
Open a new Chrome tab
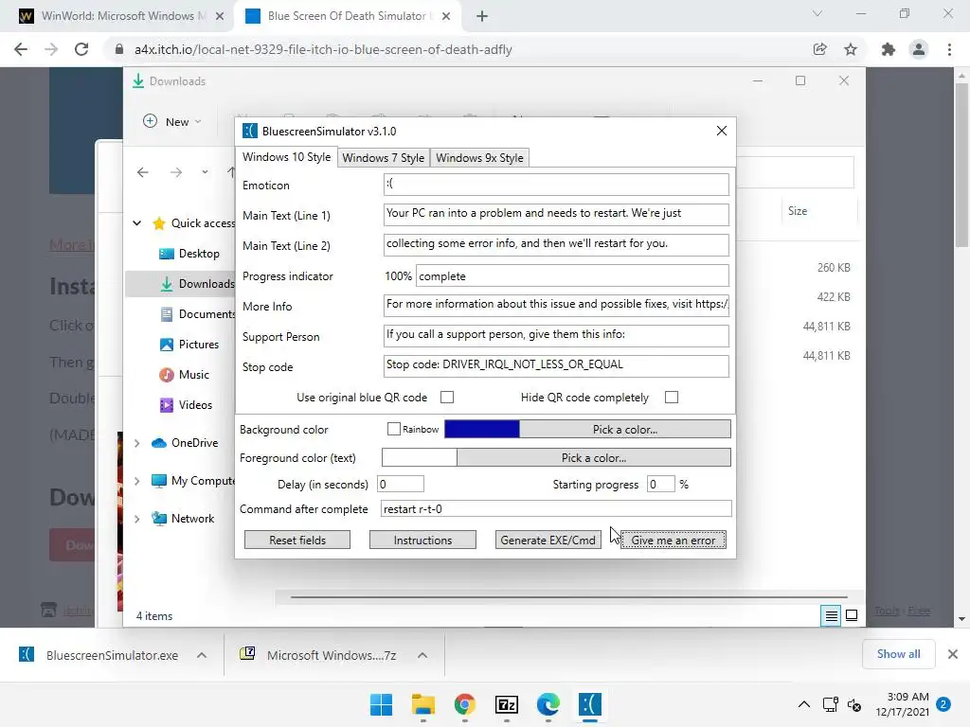(482, 16)
